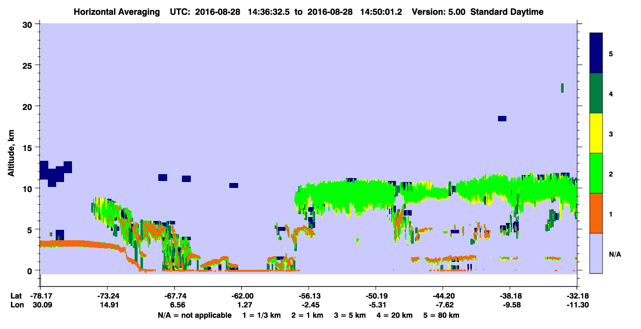Screen dimensions: 641x329
Task: Click latitude value '-62.00'
Action: coord(242,296)
